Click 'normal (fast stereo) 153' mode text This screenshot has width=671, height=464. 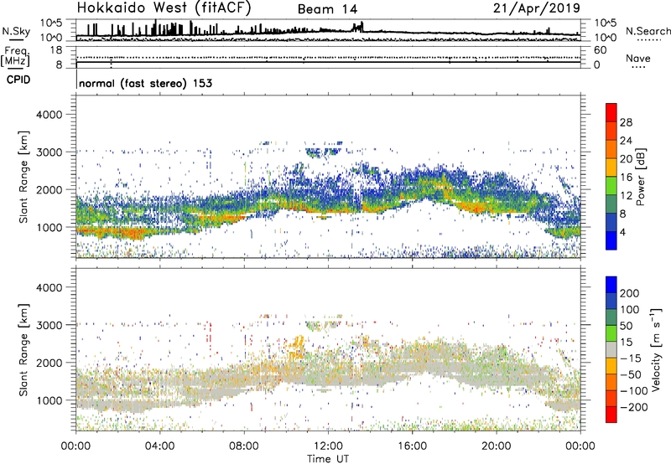tap(145, 83)
